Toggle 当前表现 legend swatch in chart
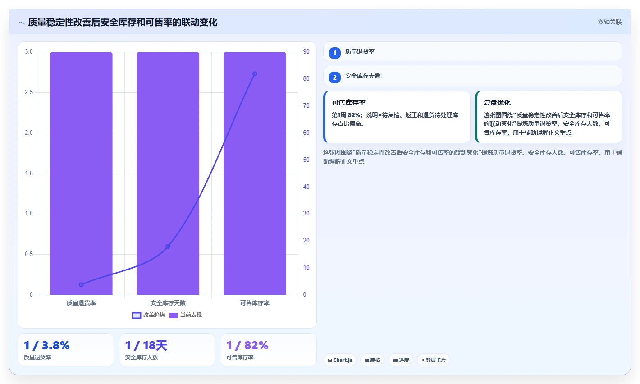 click(x=174, y=315)
